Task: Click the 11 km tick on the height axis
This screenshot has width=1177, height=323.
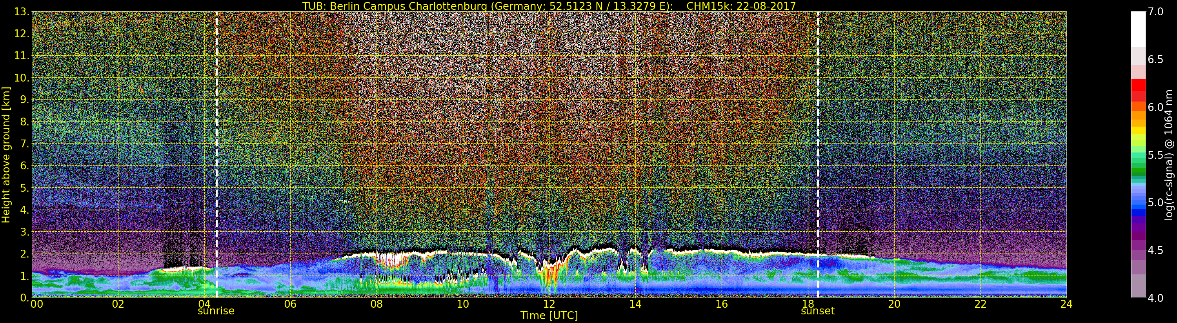Action: (21, 56)
